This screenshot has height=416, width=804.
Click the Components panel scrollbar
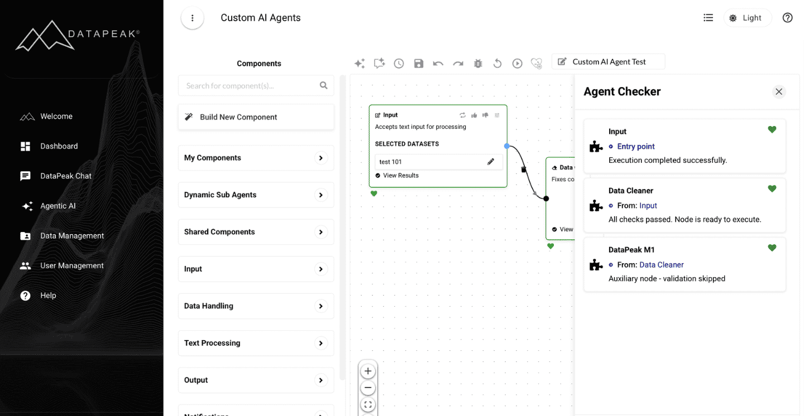pos(343,228)
